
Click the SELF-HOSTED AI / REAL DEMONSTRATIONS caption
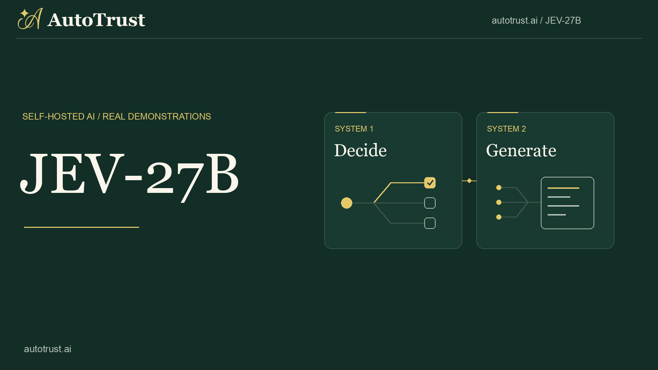[117, 116]
